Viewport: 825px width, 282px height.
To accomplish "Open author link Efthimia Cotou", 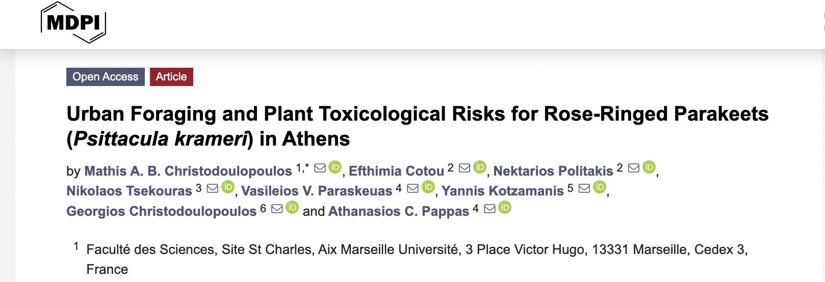I will click(396, 171).
